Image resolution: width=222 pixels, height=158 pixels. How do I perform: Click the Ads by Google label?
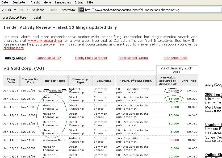tap(16, 58)
